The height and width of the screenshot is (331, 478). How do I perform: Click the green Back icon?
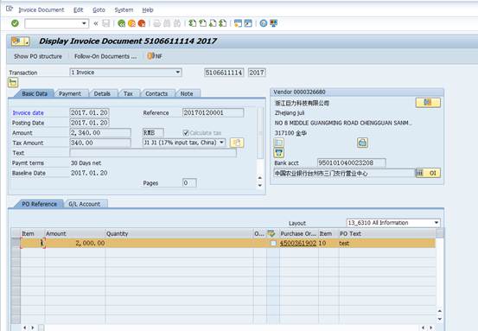121,23
